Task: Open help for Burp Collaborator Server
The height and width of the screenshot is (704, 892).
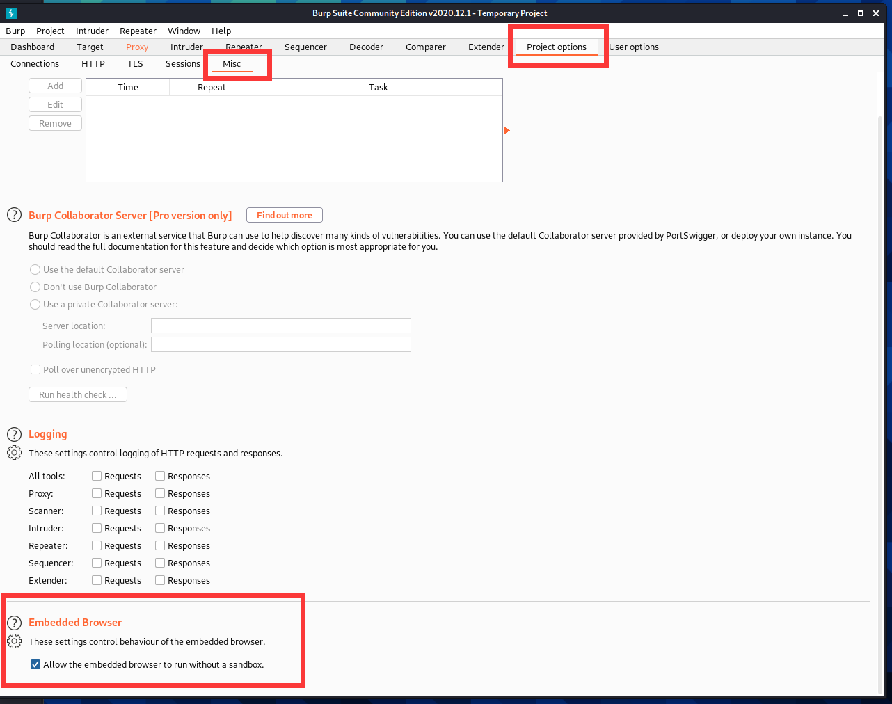Action: click(14, 215)
